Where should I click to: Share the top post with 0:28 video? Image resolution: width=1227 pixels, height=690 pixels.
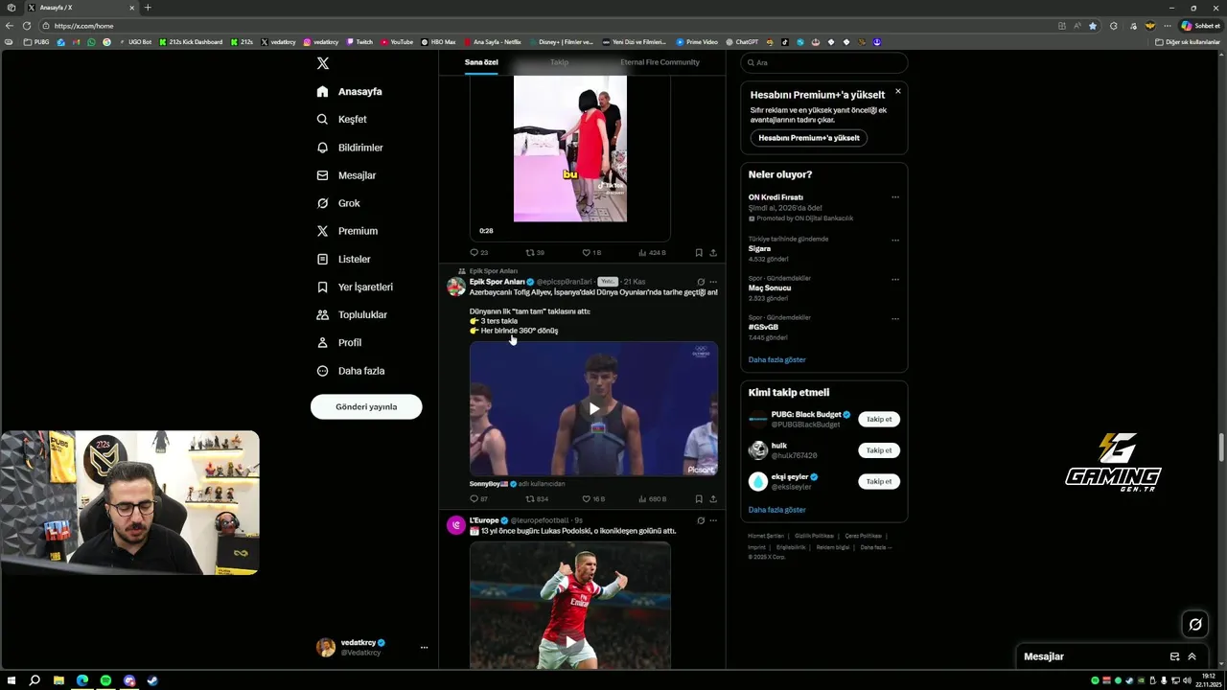713,253
